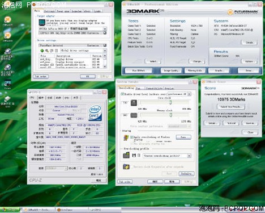This screenshot has width=265, height=213.
Task: Open the 3DMark05 desktop shortcut icon
Action: (x=7, y=19)
